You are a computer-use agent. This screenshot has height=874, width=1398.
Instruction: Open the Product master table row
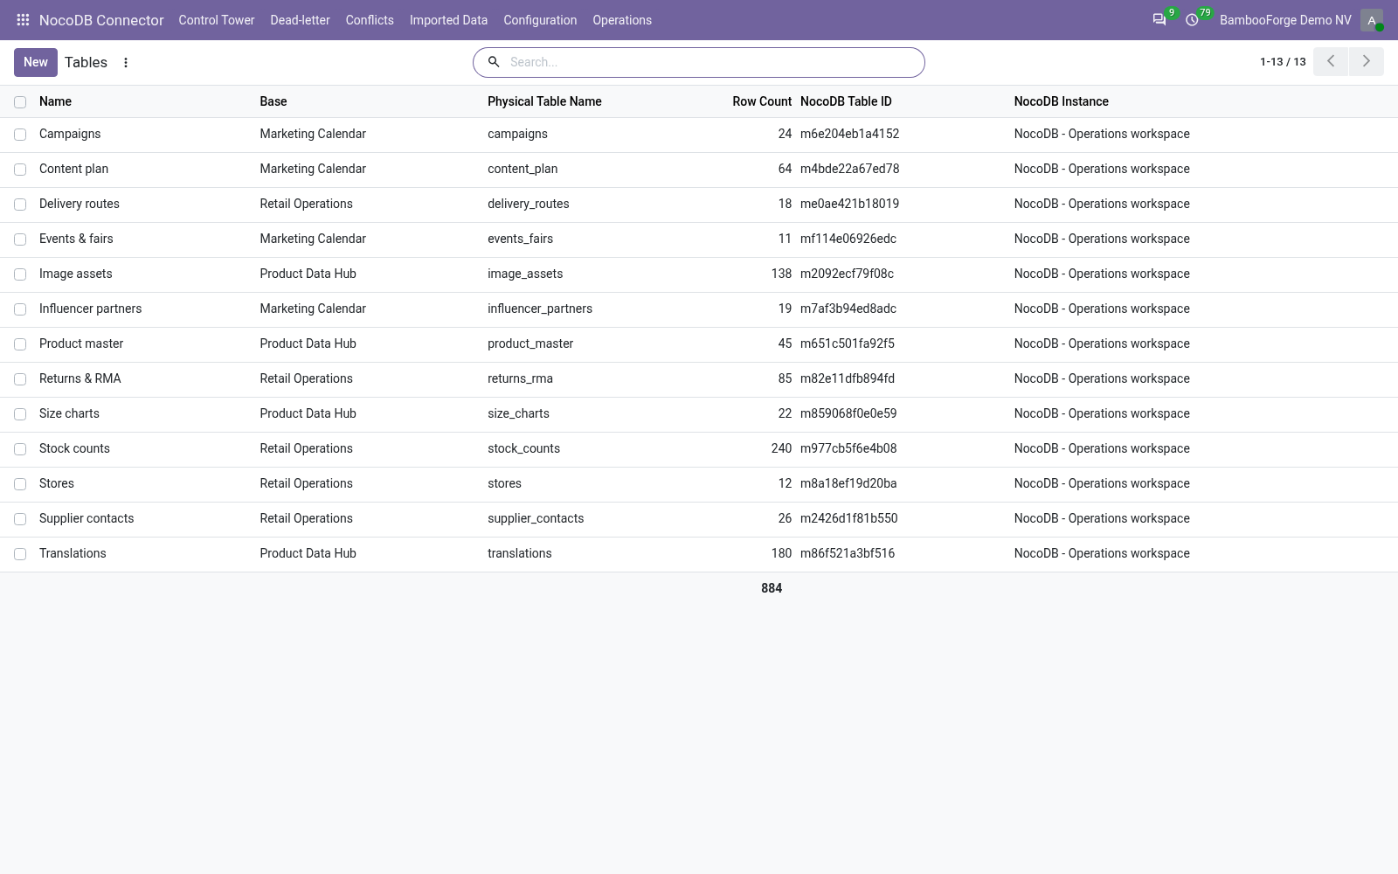tap(699, 344)
